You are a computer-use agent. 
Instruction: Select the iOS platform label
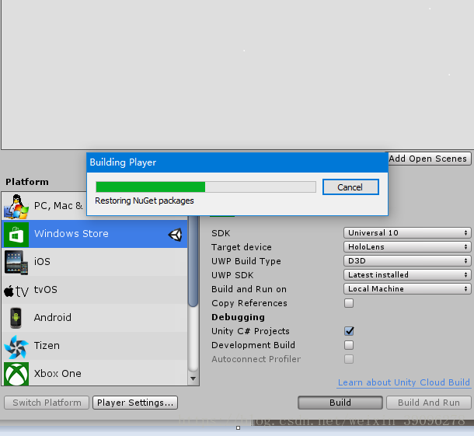pyautogui.click(x=42, y=262)
